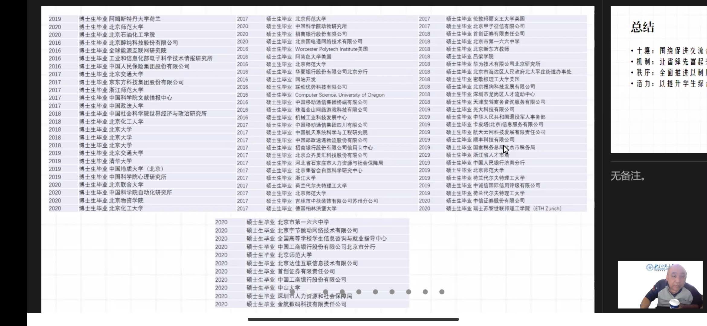Click the 无备注 speaker notes area
Screen dimensions: 707x326
(x=628, y=176)
